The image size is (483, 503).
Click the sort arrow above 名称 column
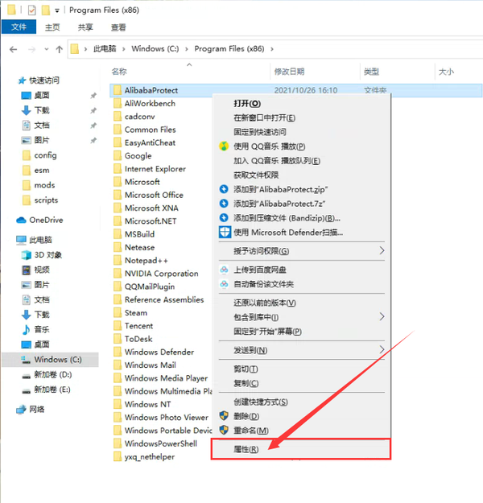189,65
